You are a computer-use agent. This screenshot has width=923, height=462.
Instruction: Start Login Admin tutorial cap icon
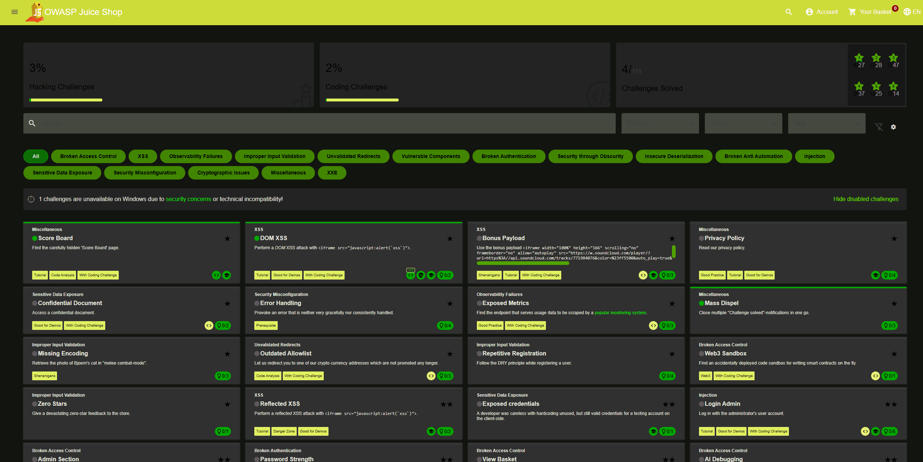pyautogui.click(x=875, y=431)
